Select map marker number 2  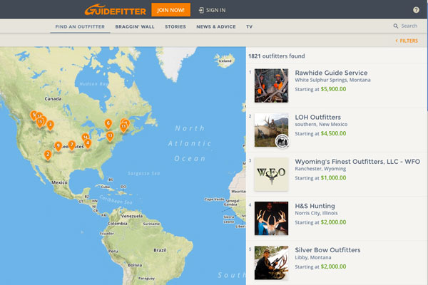[x=48, y=155]
